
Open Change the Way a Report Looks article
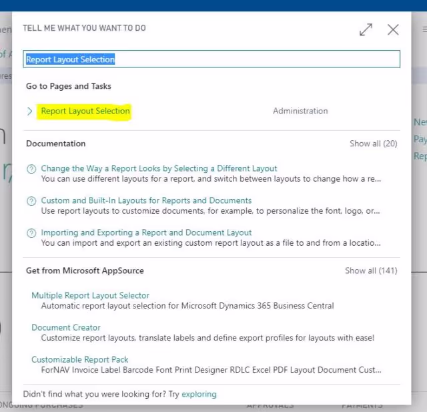pyautogui.click(x=159, y=168)
